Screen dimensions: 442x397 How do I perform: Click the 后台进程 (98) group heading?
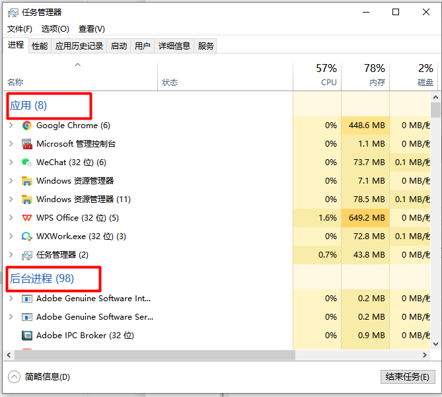(42, 279)
